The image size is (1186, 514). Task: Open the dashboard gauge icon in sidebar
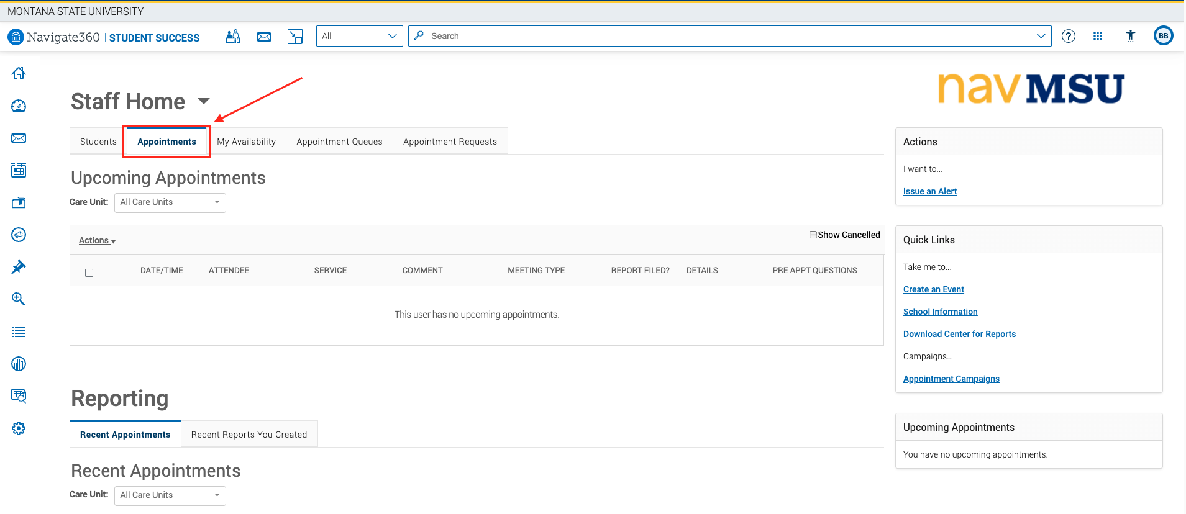click(19, 106)
